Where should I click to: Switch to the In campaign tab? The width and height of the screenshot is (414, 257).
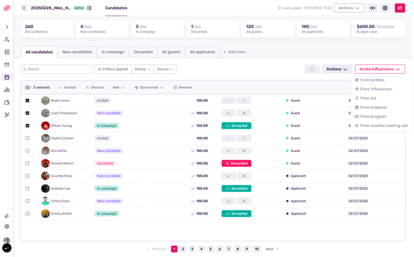click(113, 52)
